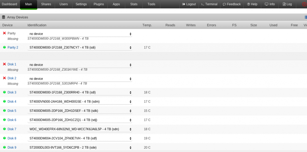The width and height of the screenshot is (307, 152).
Task: Open the Disk 3 link
Action: point(12,92)
